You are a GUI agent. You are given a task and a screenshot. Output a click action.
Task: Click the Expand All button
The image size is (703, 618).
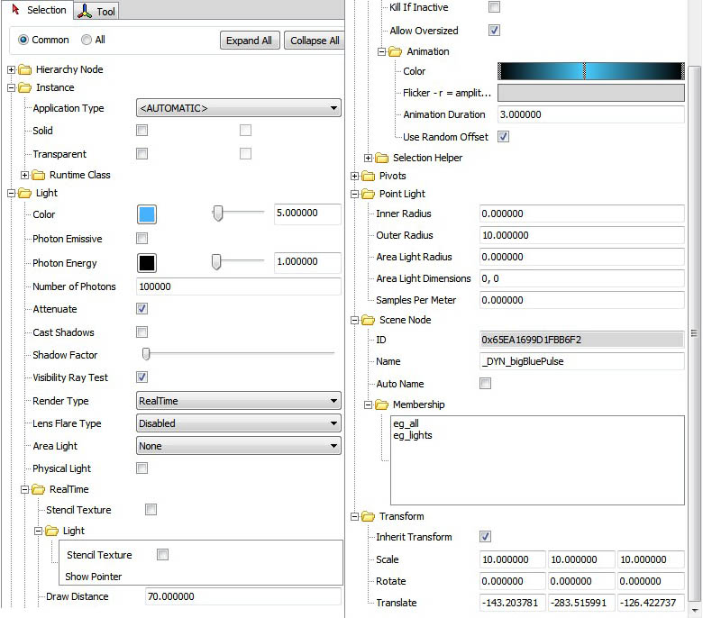pos(250,41)
